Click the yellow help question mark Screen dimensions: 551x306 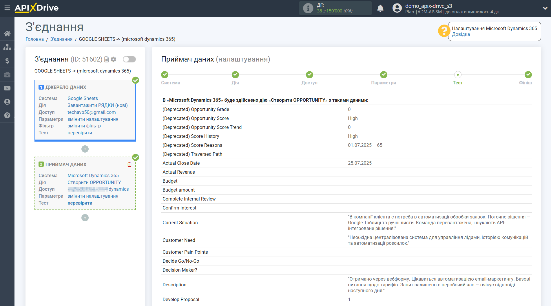click(444, 31)
